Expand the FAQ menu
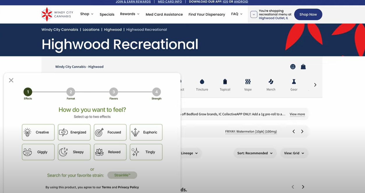The height and width of the screenshot is (193, 365). tap(237, 14)
